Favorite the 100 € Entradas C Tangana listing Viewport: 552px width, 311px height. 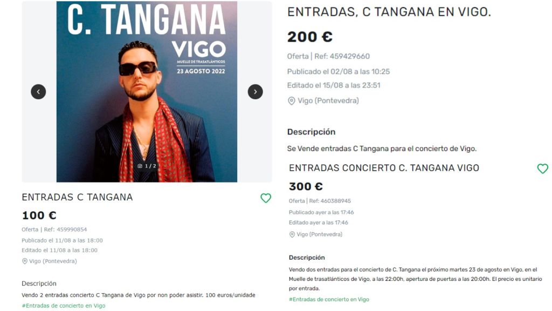coord(266,198)
